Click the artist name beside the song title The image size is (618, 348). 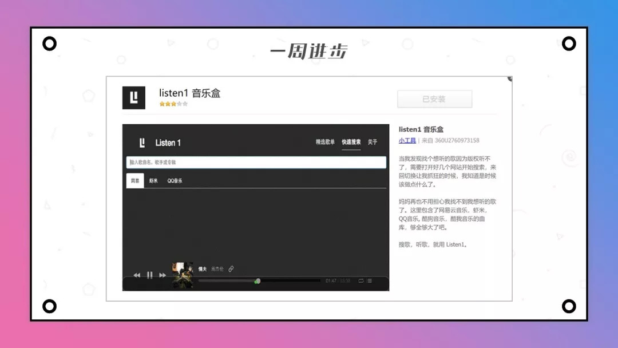pyautogui.click(x=217, y=269)
